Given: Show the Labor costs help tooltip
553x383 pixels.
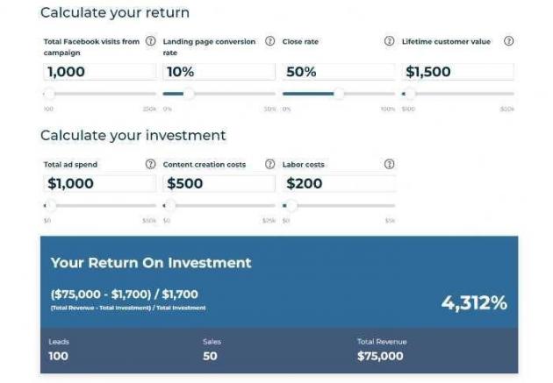Looking at the screenshot, I should click(x=389, y=164).
